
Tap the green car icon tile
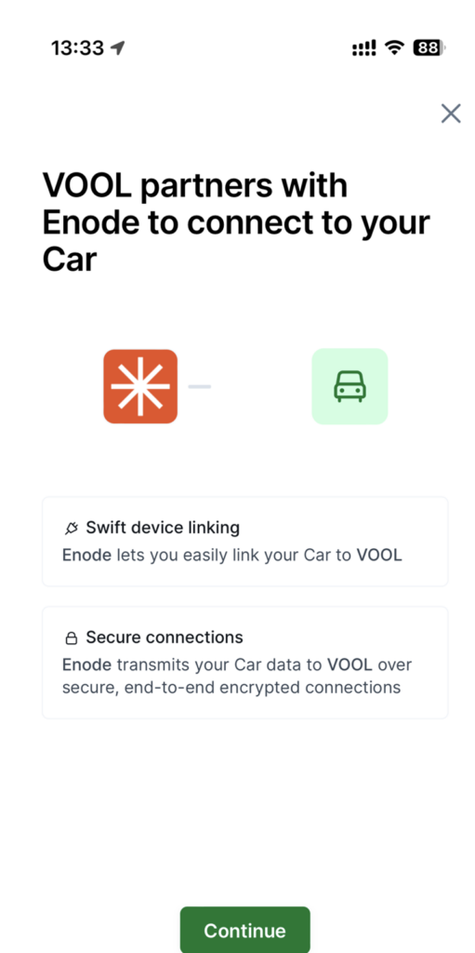click(x=350, y=386)
